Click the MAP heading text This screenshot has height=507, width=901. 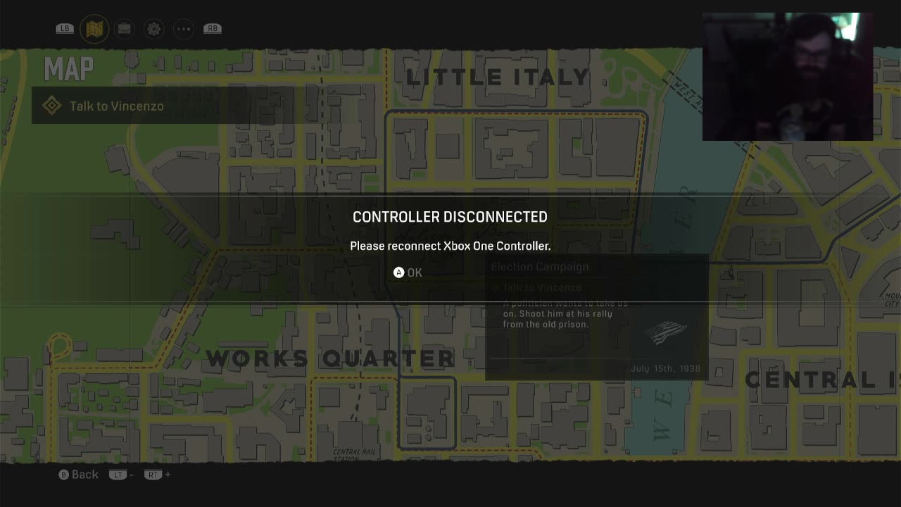(x=68, y=69)
